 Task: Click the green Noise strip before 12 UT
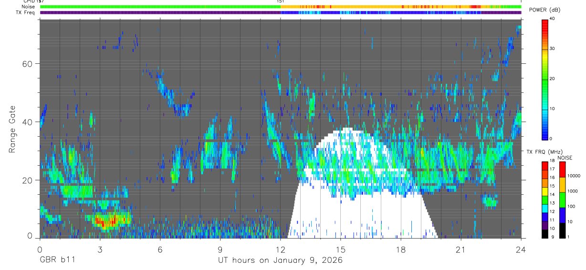click(160, 7)
